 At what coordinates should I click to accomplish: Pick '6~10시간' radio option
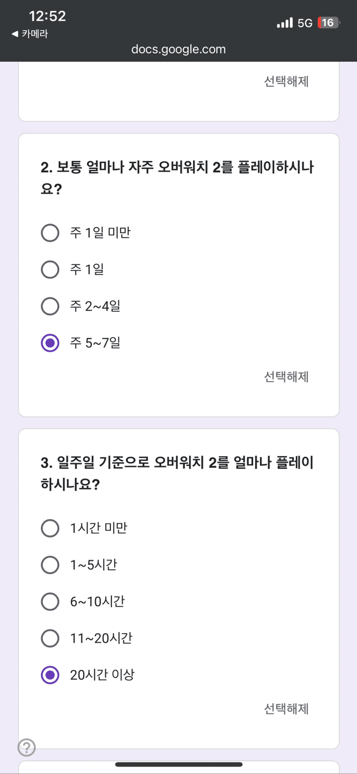click(50, 602)
